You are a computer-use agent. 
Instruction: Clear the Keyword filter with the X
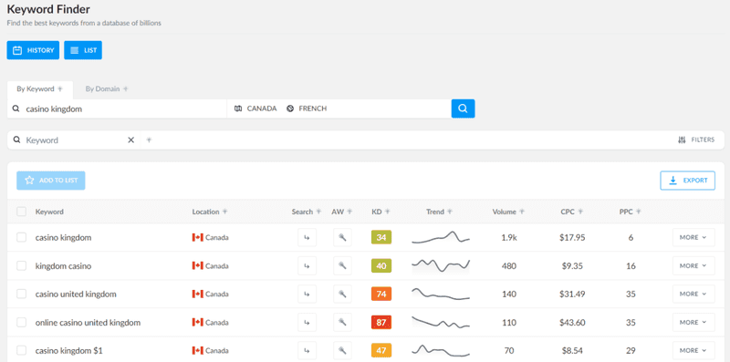[x=130, y=140]
